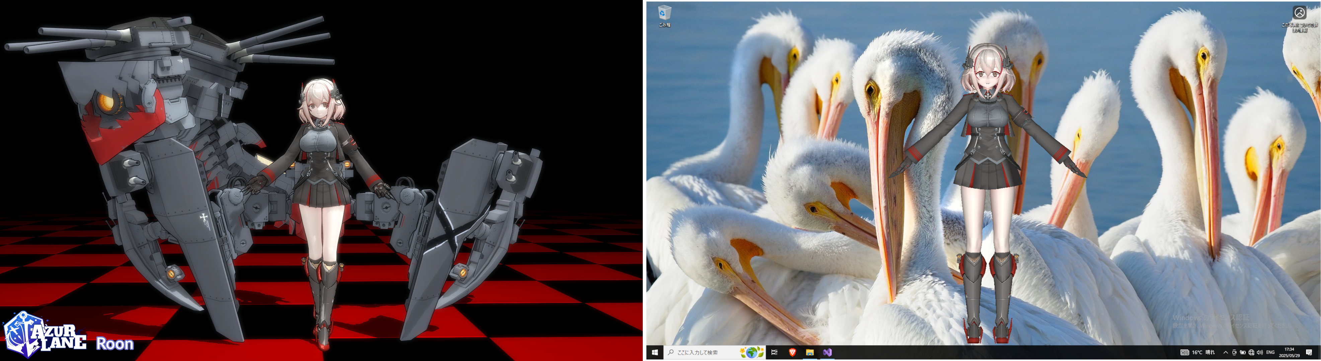Expand hidden system tray icons
1321x361 pixels.
click(1226, 352)
